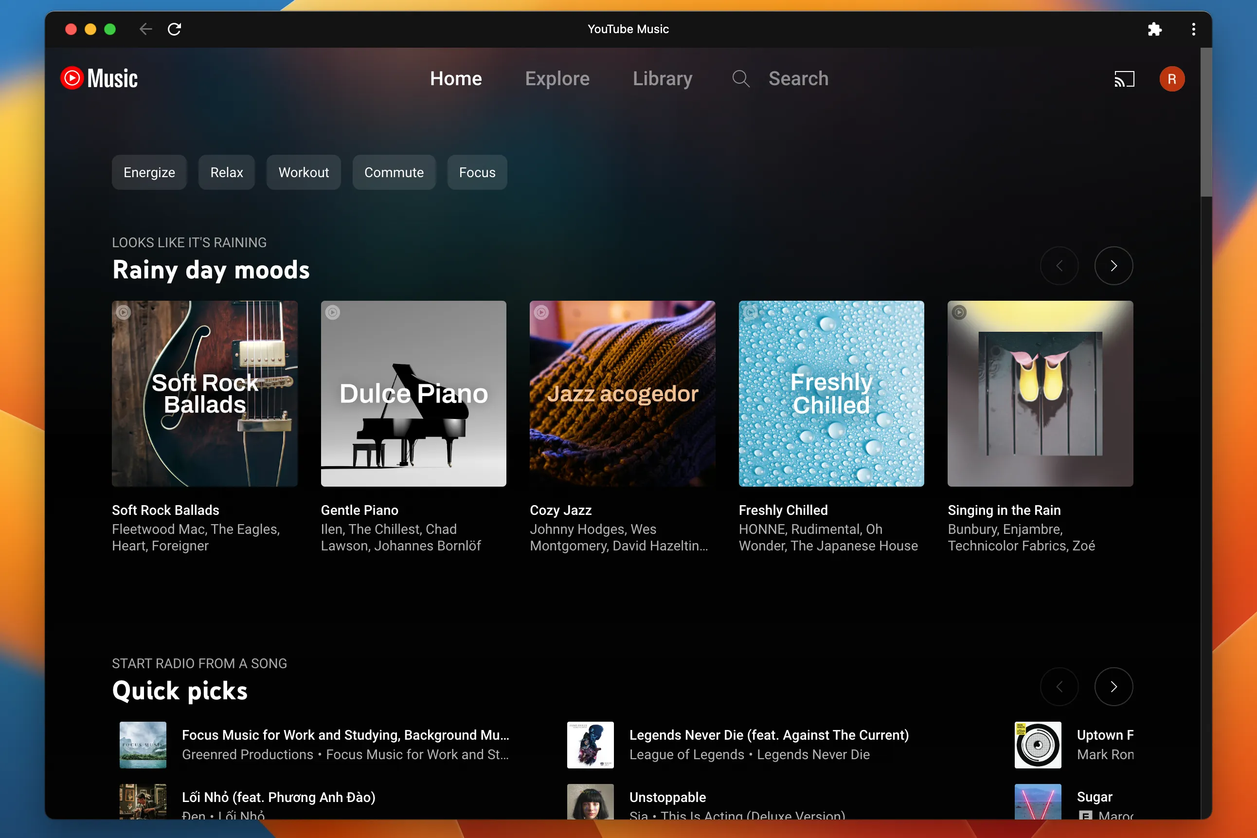
Task: Click playlist badge on Jazz acogedor cover
Action: tap(541, 312)
